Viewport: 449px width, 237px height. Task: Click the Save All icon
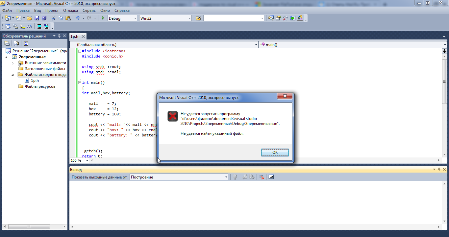44,18
